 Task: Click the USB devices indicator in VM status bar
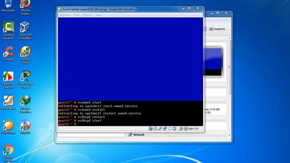tap(160, 129)
